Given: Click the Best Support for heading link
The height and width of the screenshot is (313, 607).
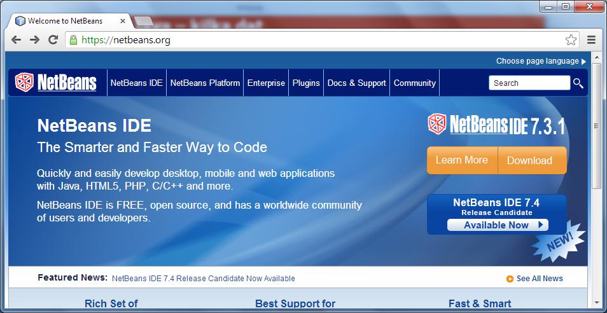Looking at the screenshot, I should coord(295,303).
